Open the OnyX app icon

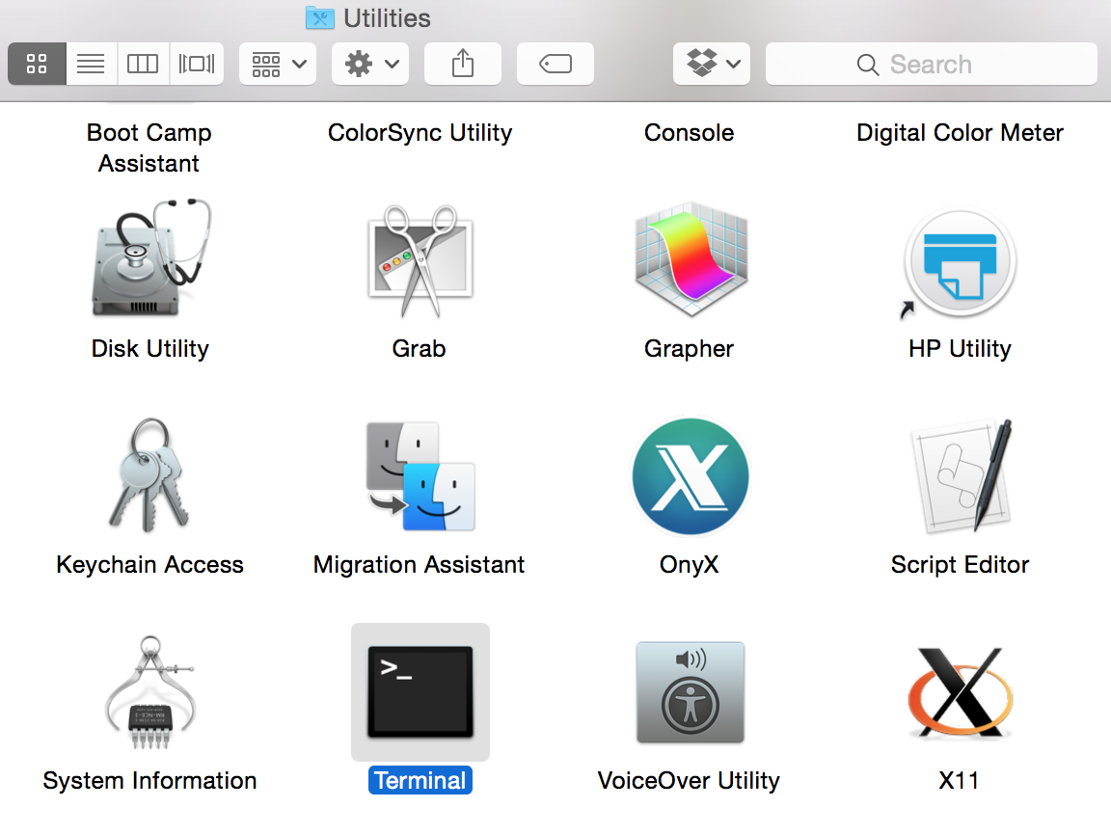click(x=691, y=475)
